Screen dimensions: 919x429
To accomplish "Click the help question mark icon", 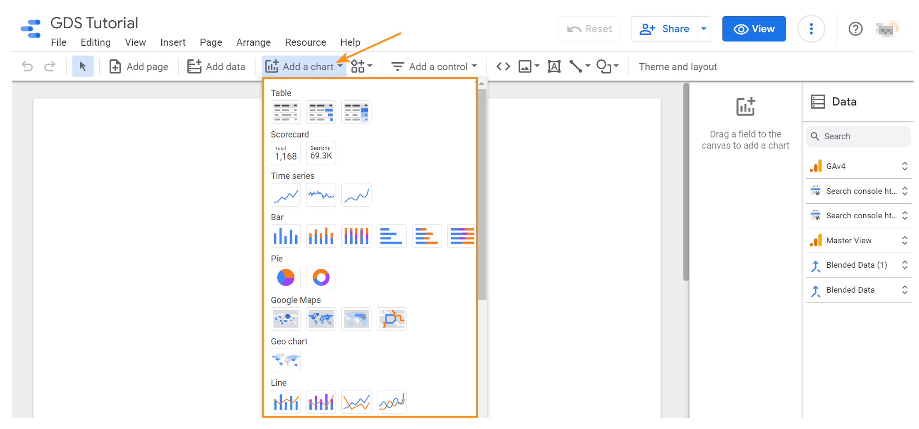I will click(x=855, y=29).
